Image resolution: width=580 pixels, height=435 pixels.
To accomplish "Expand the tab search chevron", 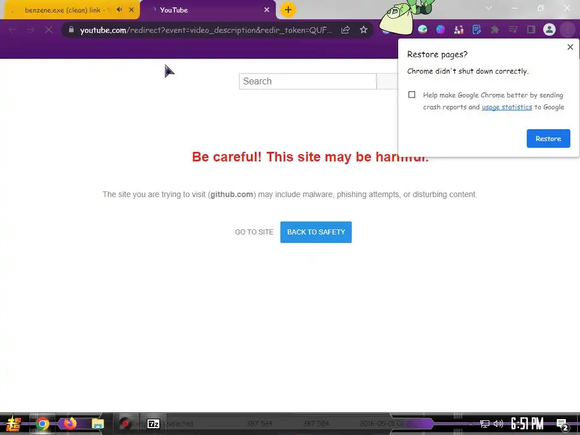I will coord(489,8).
